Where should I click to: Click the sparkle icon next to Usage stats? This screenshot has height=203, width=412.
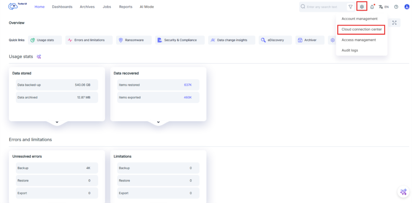39,57
